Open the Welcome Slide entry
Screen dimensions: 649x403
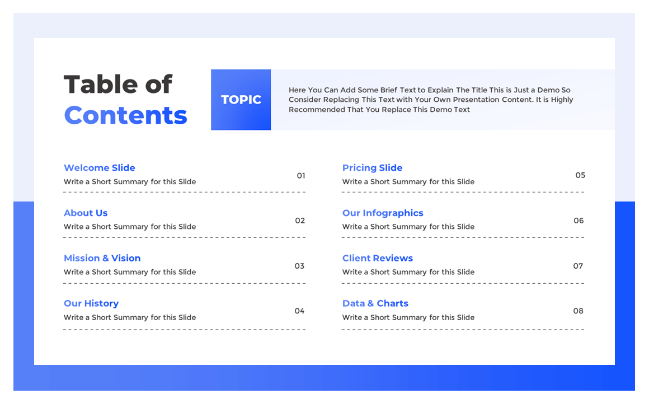pos(100,168)
